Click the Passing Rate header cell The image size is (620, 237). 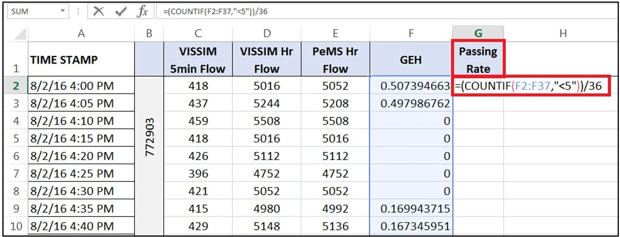[478, 59]
